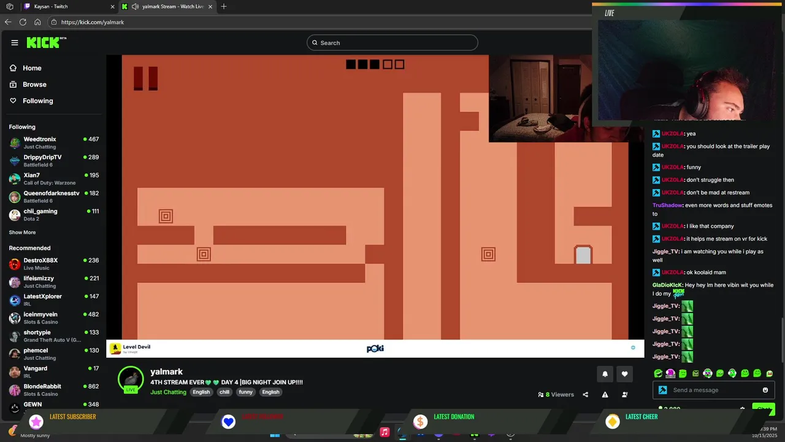785x442 pixels.
Task: Reload the current page
Action: [x=23, y=22]
